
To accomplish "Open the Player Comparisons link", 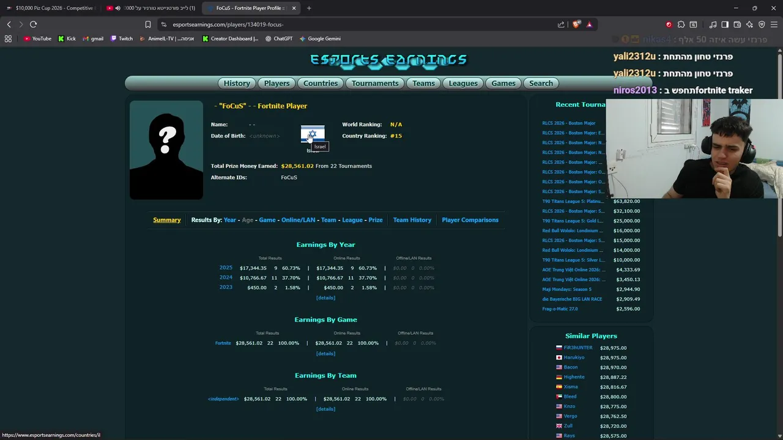I will (470, 220).
